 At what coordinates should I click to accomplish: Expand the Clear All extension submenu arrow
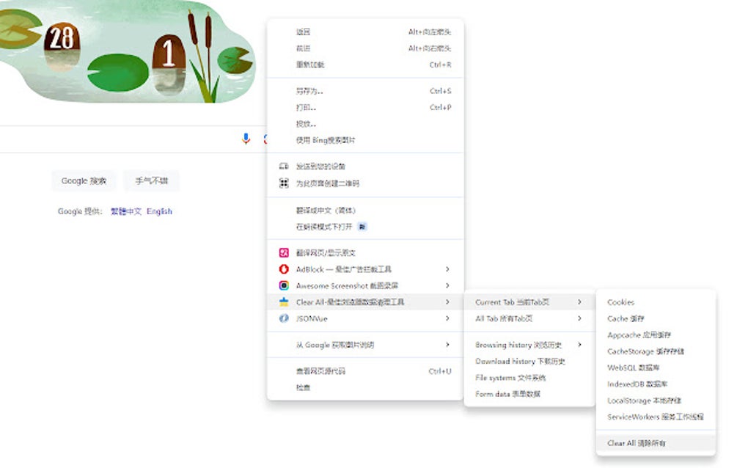tap(447, 301)
